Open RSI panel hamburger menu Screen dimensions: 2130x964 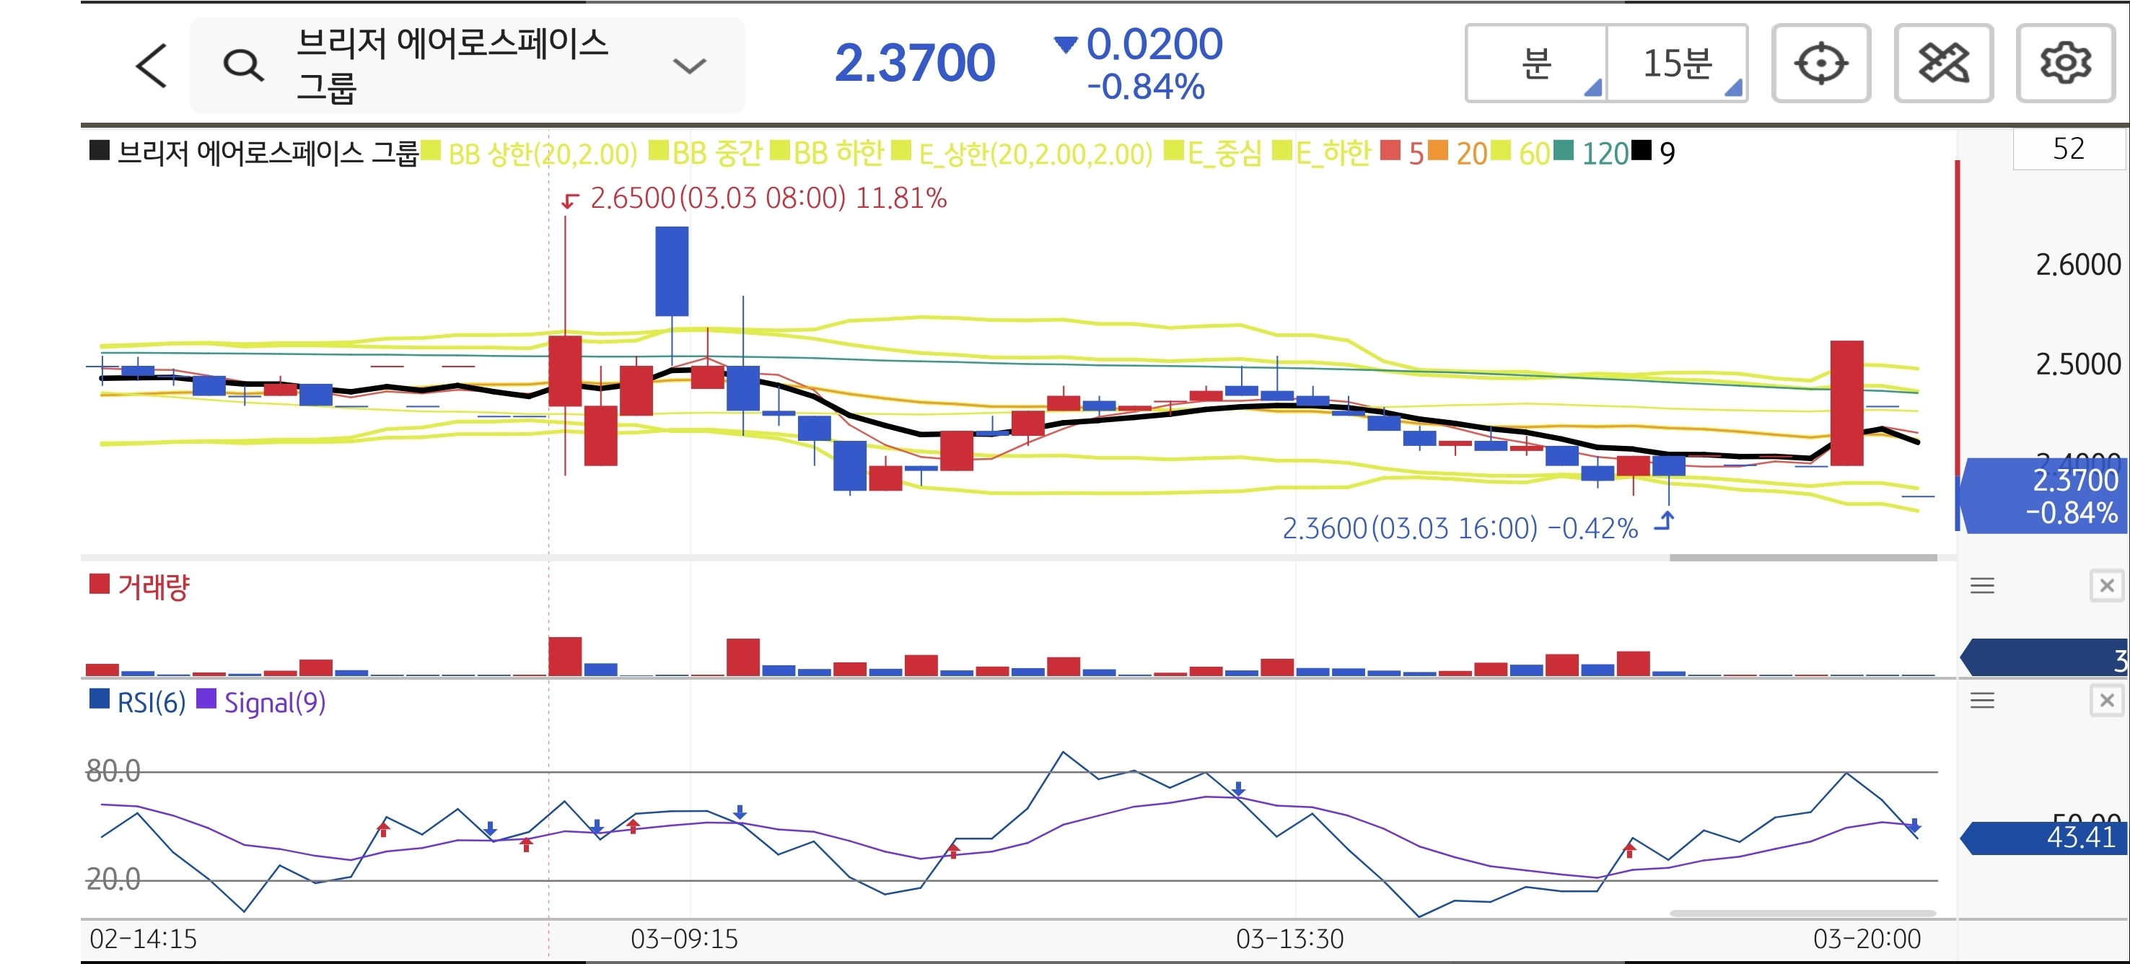coord(1982,701)
